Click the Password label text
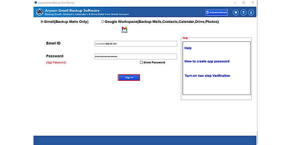Image resolution: width=291 pixels, height=145 pixels. click(x=55, y=56)
